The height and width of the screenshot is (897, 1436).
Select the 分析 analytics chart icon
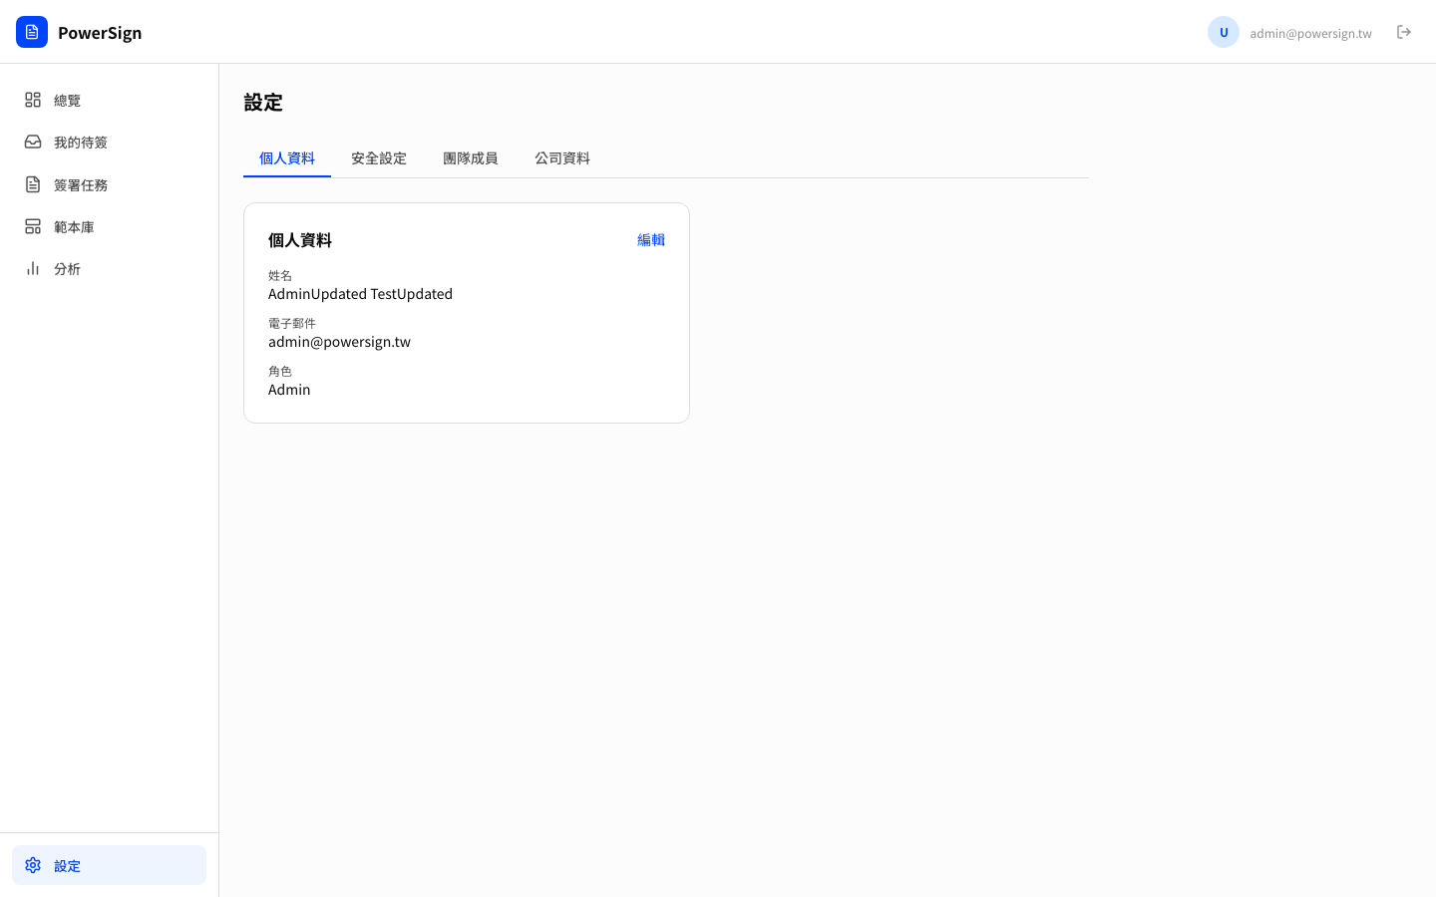(x=32, y=268)
